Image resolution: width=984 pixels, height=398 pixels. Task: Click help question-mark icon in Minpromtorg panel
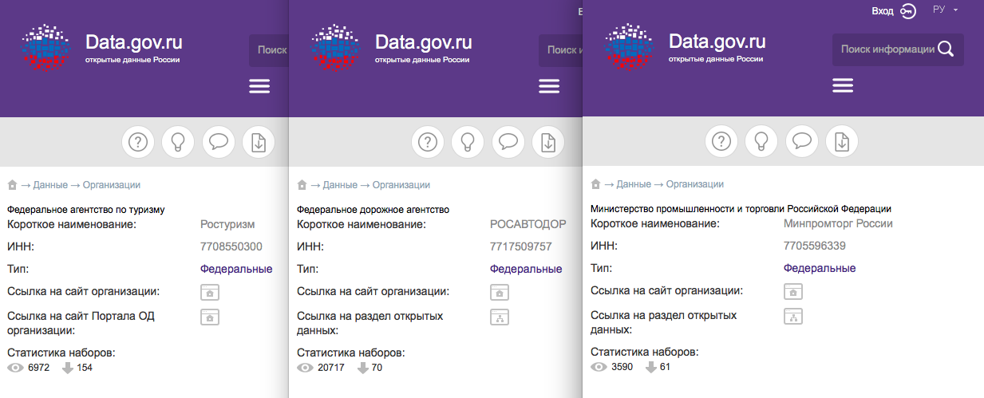721,142
